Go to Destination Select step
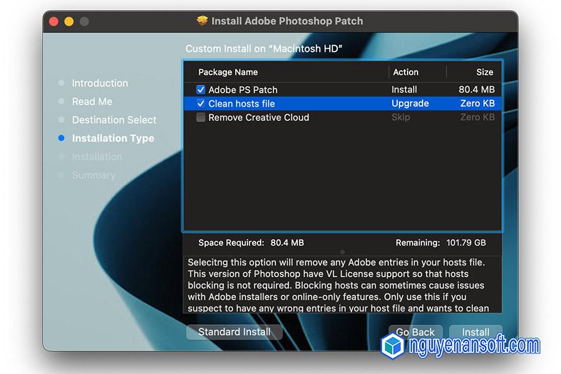The height and width of the screenshot is (374, 561). tap(114, 120)
